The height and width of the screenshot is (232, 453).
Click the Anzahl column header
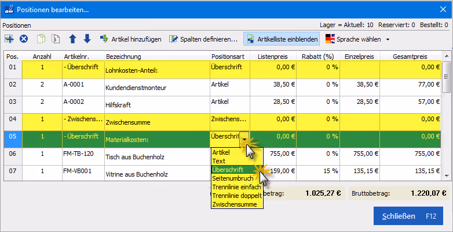click(x=42, y=57)
